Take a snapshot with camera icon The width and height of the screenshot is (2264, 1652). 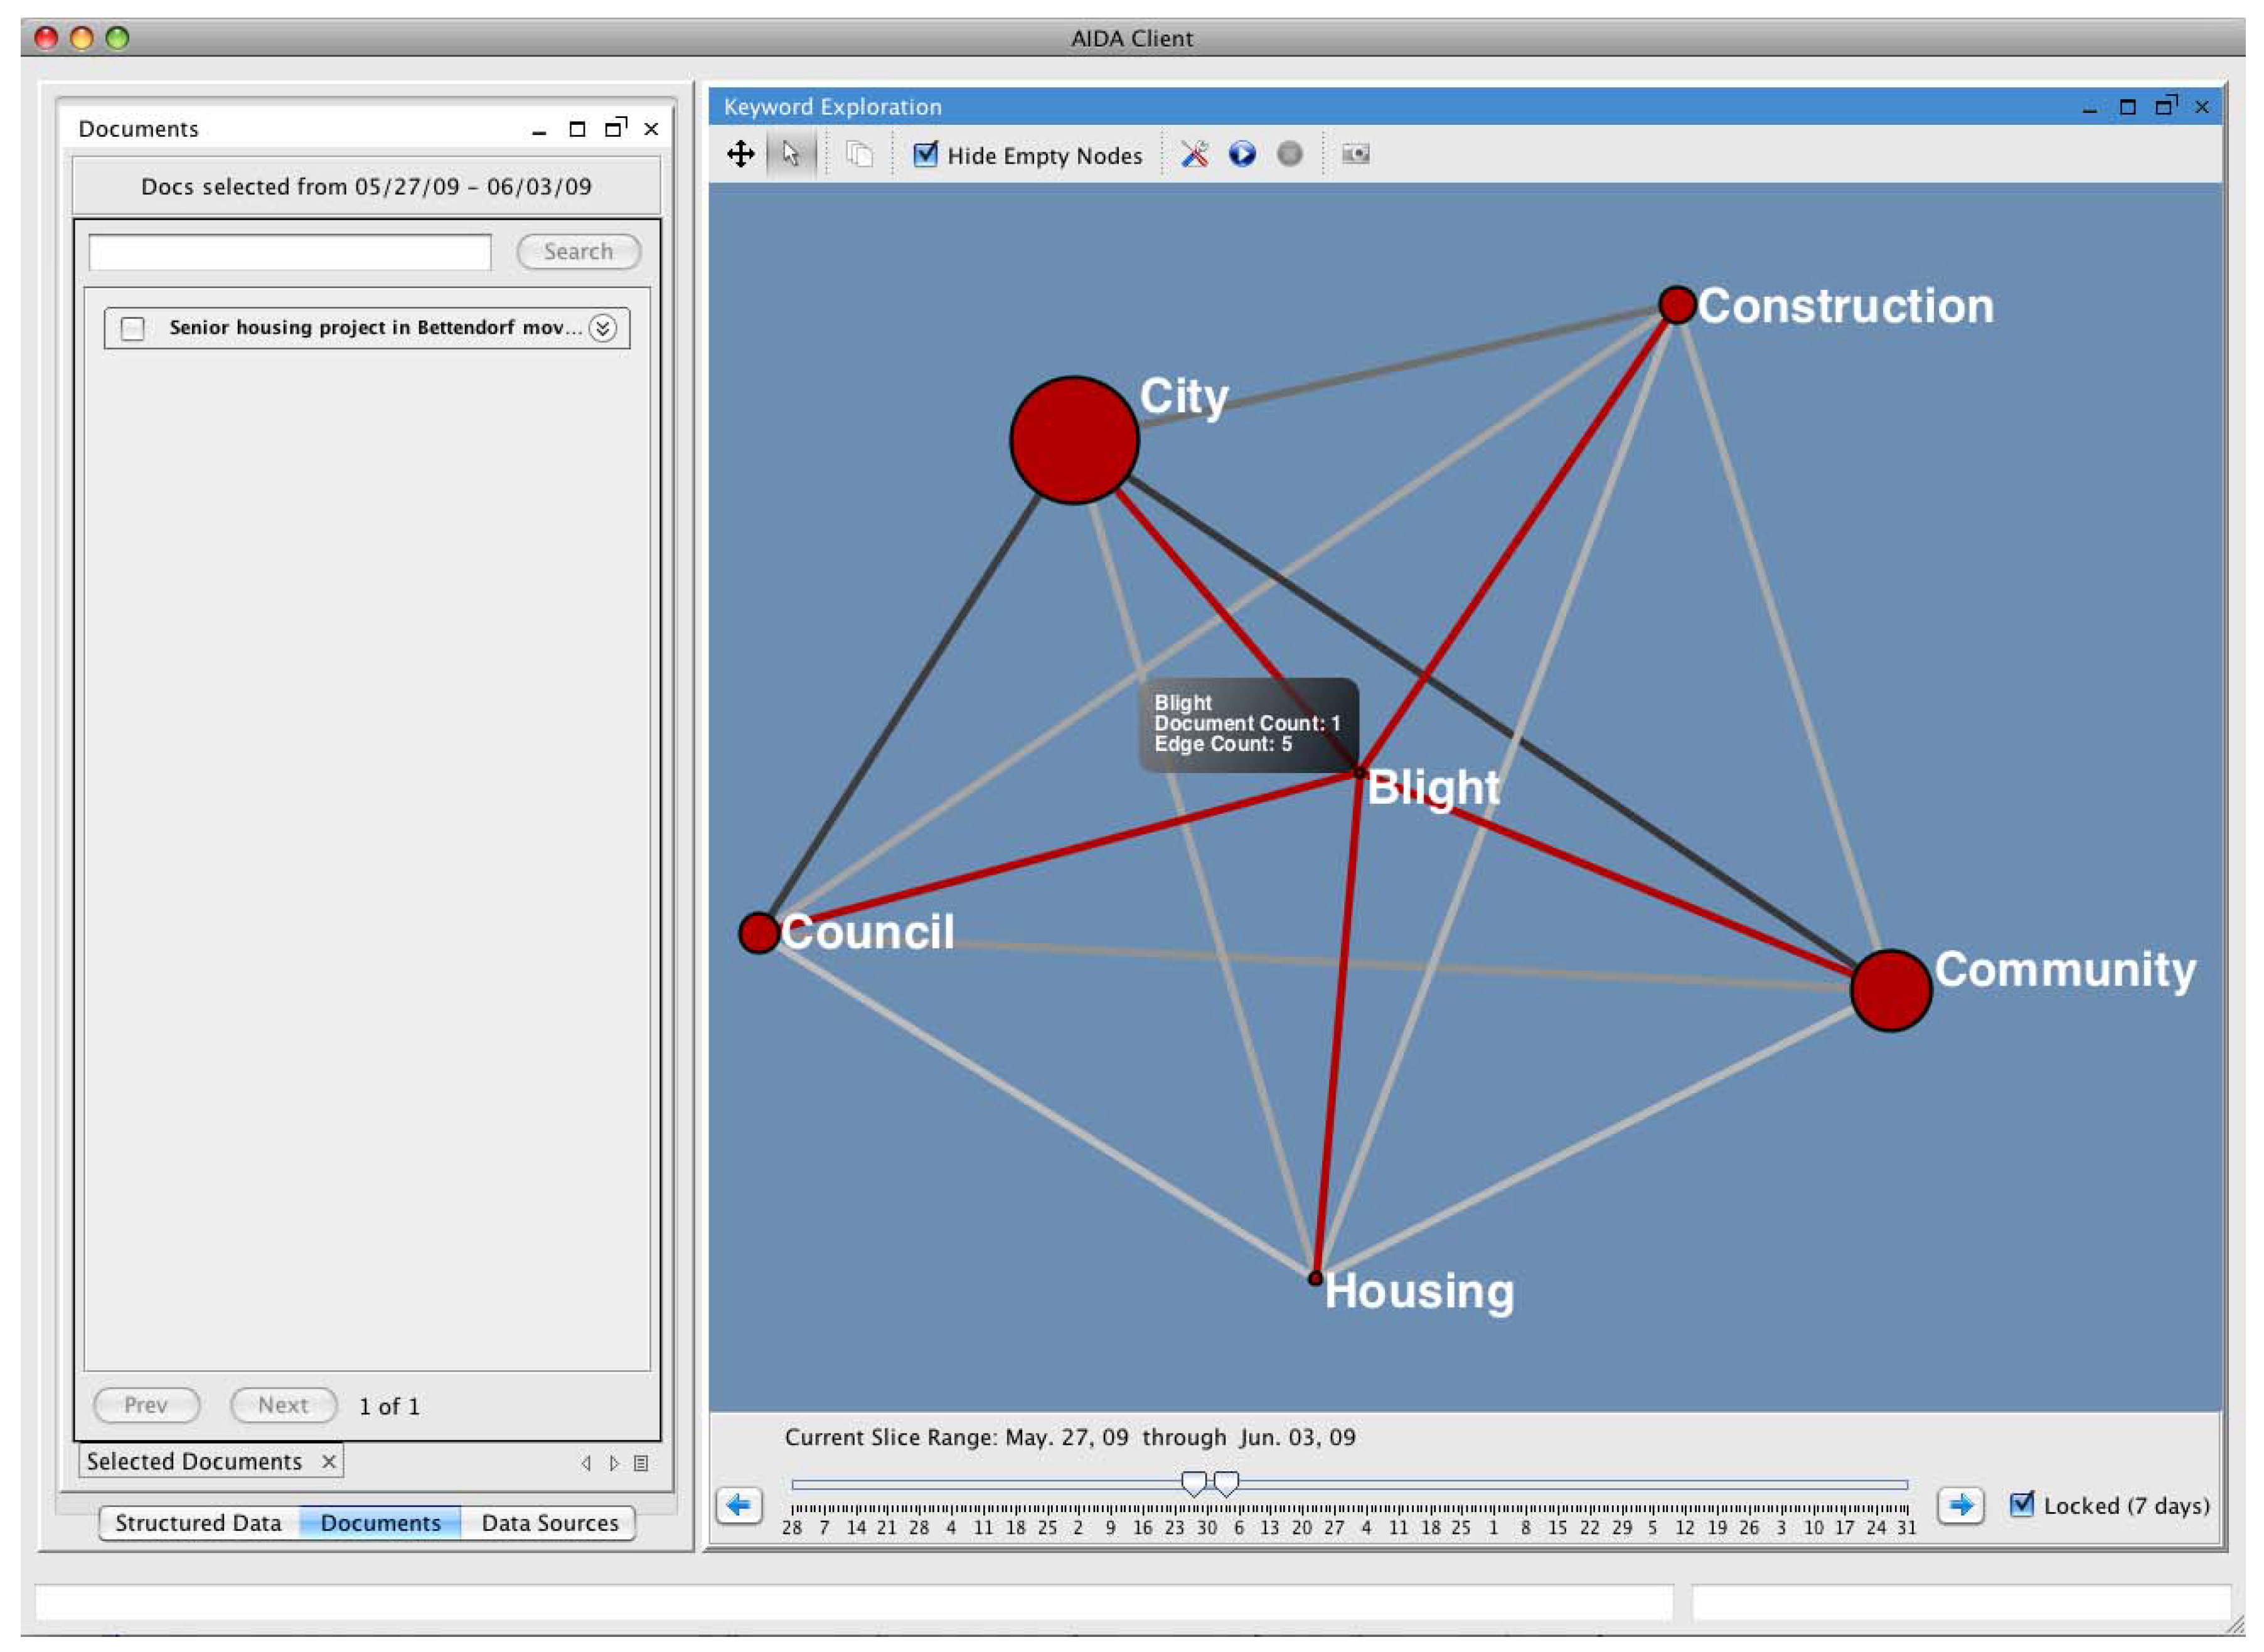tap(1355, 154)
